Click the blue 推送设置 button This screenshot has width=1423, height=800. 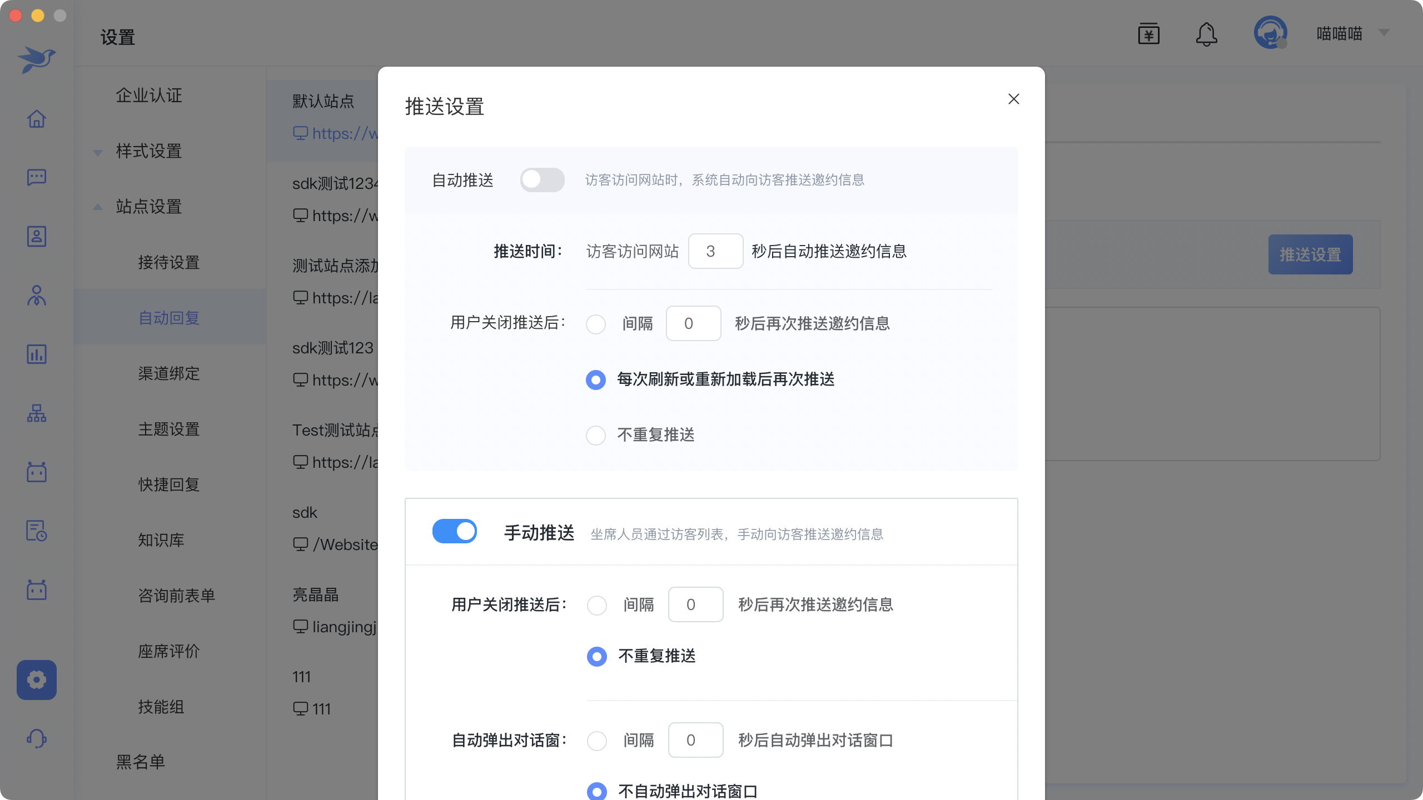pyautogui.click(x=1310, y=254)
